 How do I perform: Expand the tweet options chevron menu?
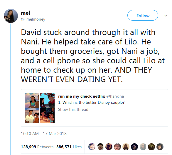(166, 16)
